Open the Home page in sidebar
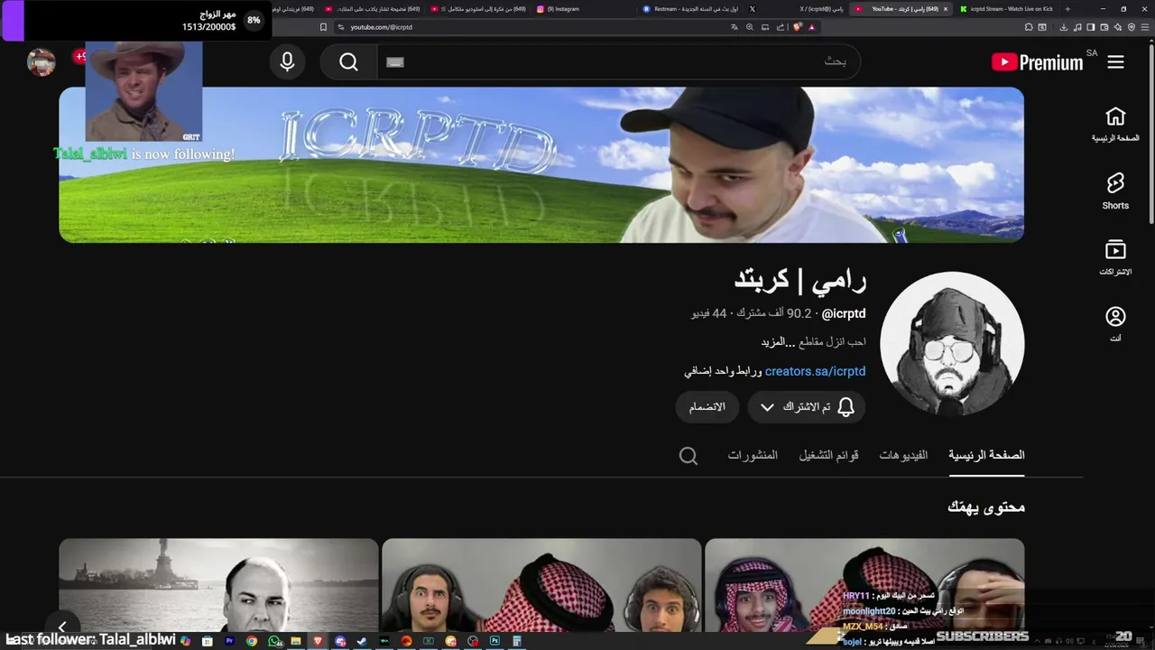 (1115, 125)
